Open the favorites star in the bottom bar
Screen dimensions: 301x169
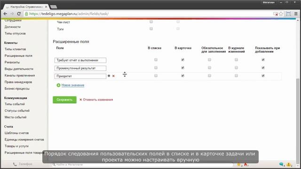(x=239, y=164)
